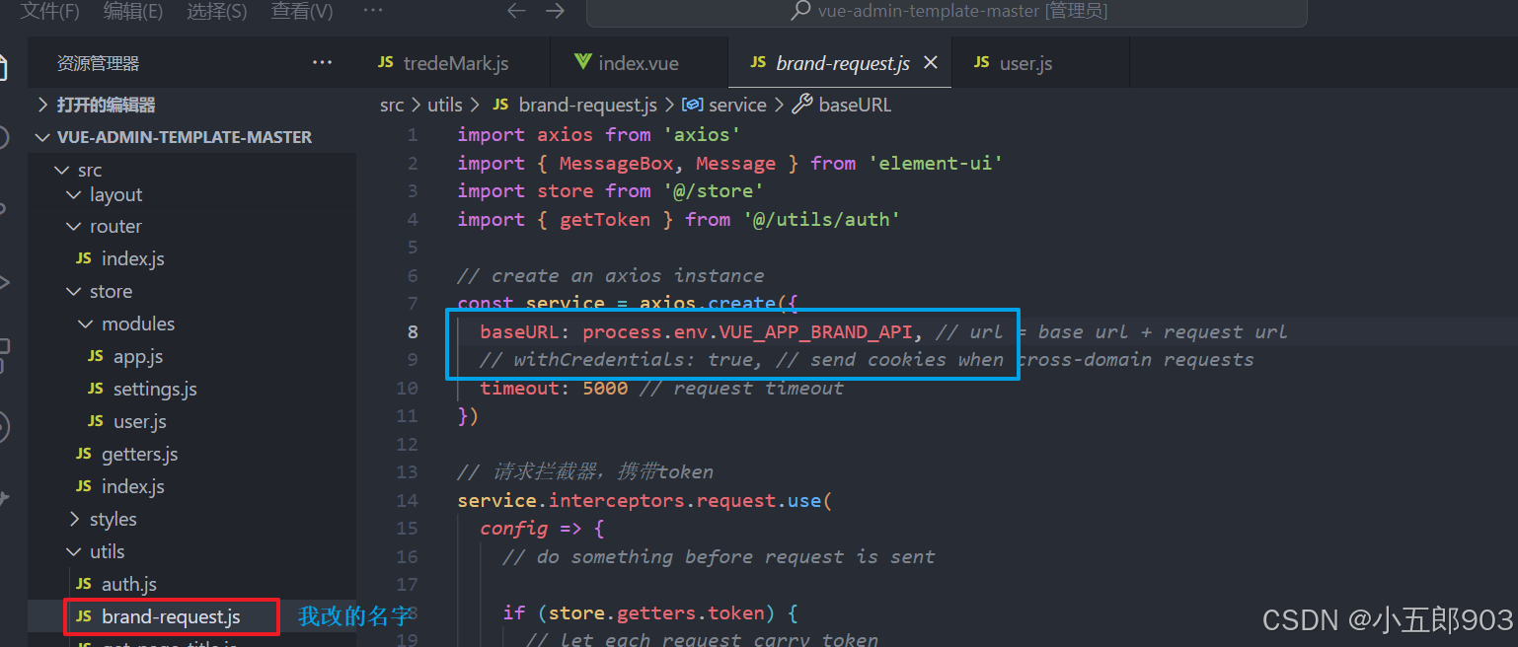Collapse the VUE-ADMIN-TEMPLATE-MASTER folder
The width and height of the screenshot is (1518, 647).
point(43,136)
